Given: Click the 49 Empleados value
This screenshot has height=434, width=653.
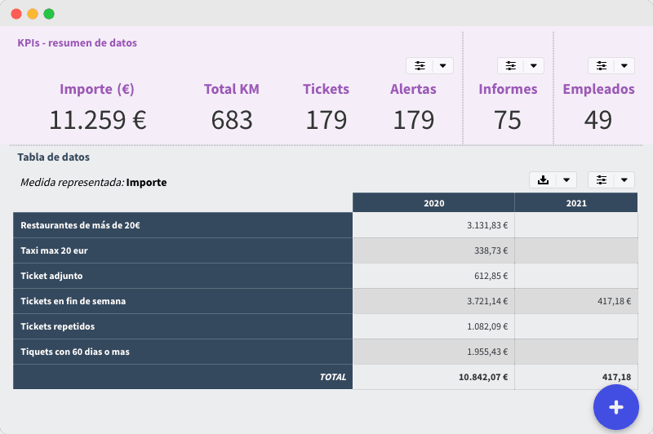Looking at the screenshot, I should pos(598,120).
